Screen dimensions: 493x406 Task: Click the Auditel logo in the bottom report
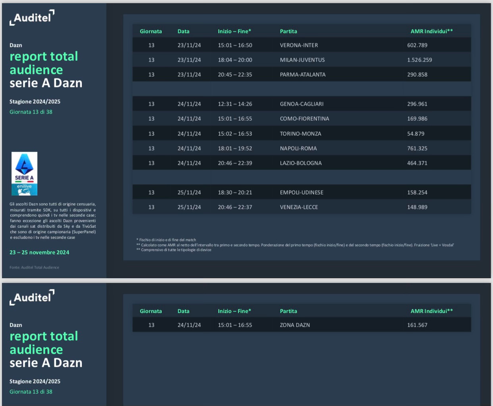[x=32, y=297]
